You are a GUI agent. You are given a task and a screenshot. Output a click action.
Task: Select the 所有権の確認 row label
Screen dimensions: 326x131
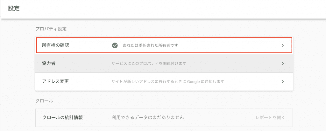point(55,45)
